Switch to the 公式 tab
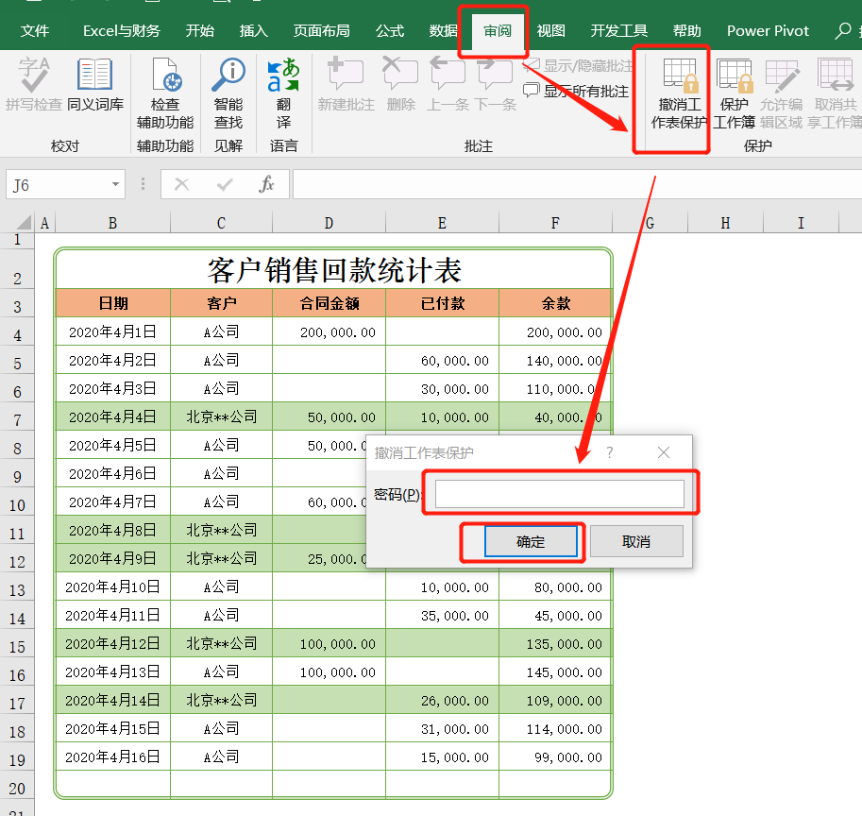Screen dimensions: 862x816 click(x=390, y=31)
